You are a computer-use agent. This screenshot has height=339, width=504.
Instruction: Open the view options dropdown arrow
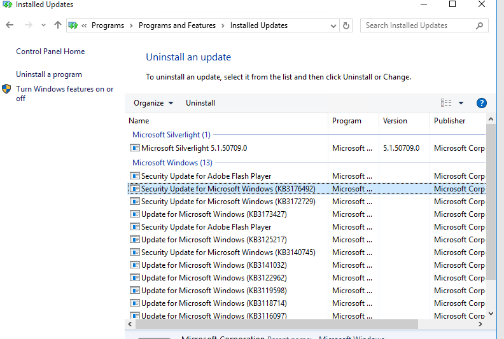coord(461,103)
